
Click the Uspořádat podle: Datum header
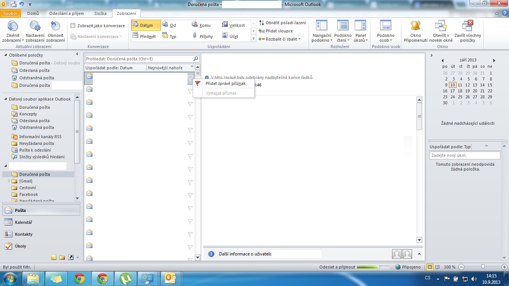[x=116, y=68]
